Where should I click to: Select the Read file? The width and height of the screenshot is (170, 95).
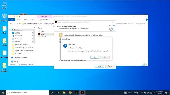pos(42,32)
